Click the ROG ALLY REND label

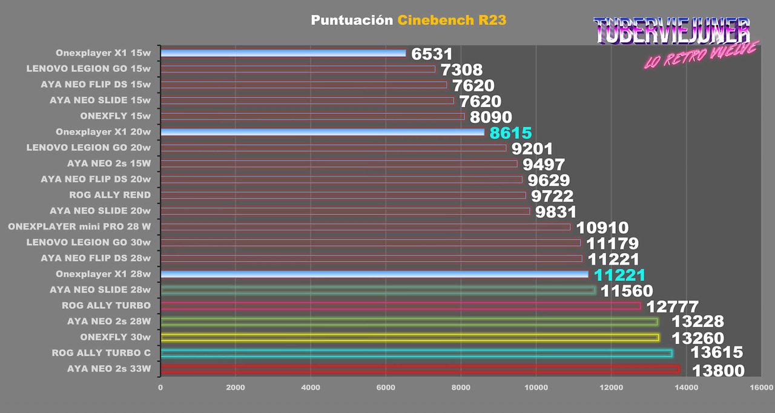(110, 195)
